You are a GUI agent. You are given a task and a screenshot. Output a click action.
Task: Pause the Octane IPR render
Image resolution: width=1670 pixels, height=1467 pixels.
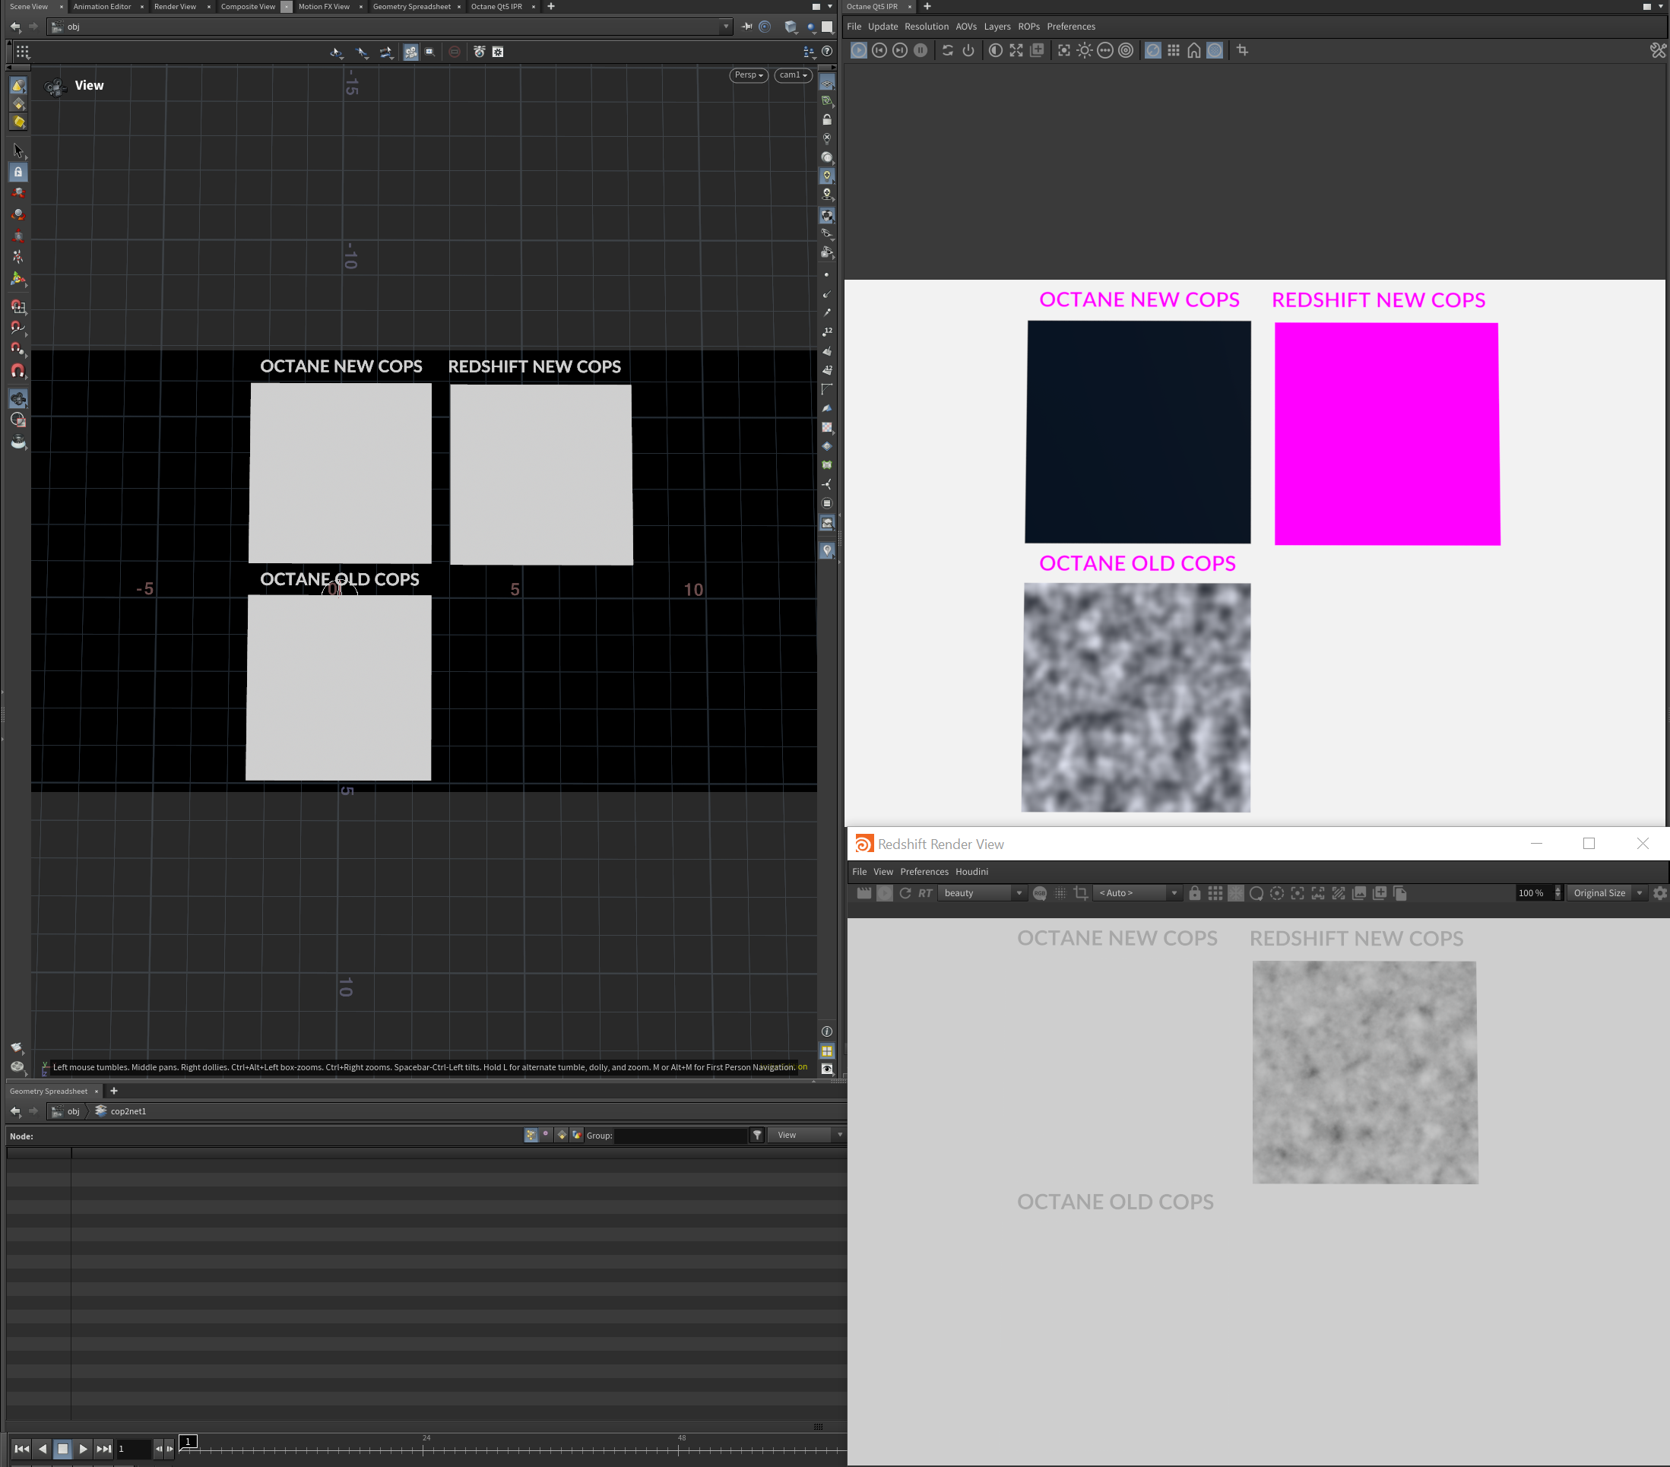coord(920,51)
